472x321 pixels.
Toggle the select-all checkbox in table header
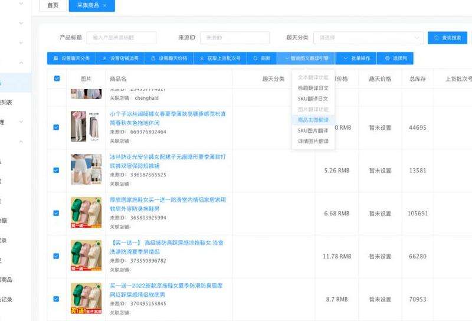[x=57, y=78]
